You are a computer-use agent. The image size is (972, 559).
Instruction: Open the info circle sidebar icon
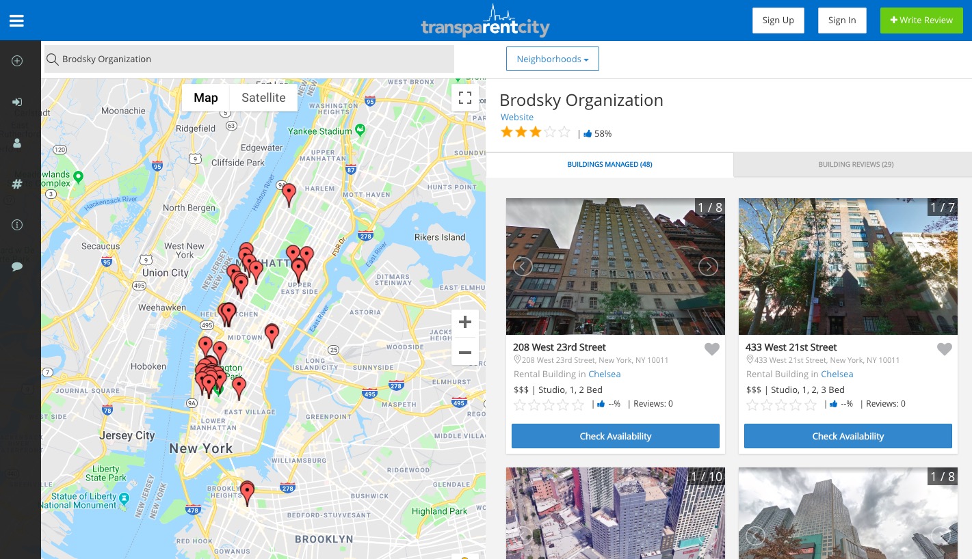pyautogui.click(x=17, y=225)
